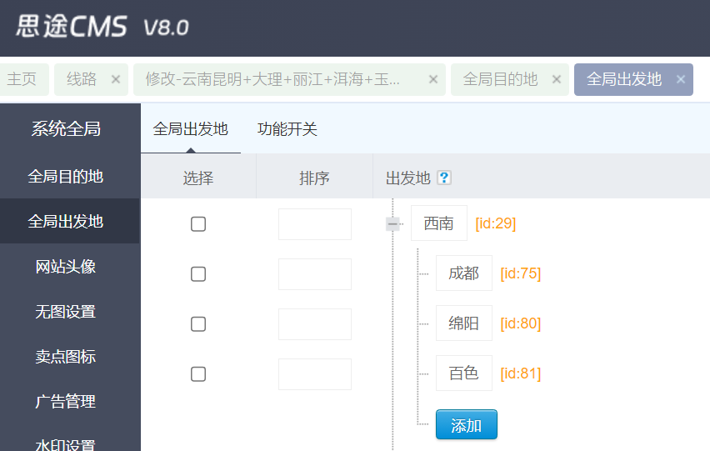The image size is (710, 451).
Task: Switch to the 功能开关 tab
Action: point(287,129)
